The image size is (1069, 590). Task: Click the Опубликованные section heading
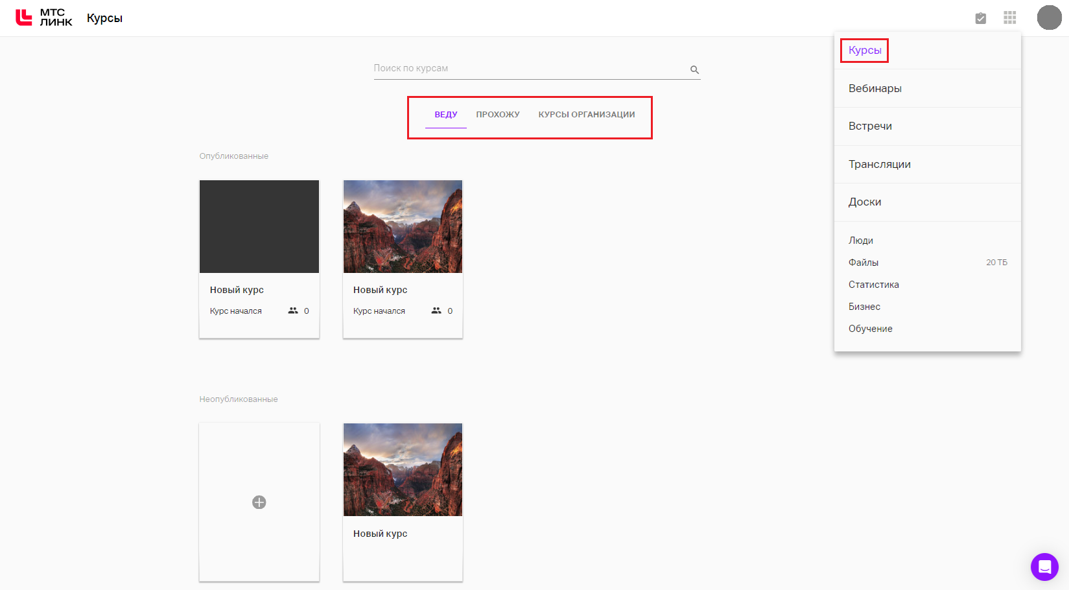[234, 156]
